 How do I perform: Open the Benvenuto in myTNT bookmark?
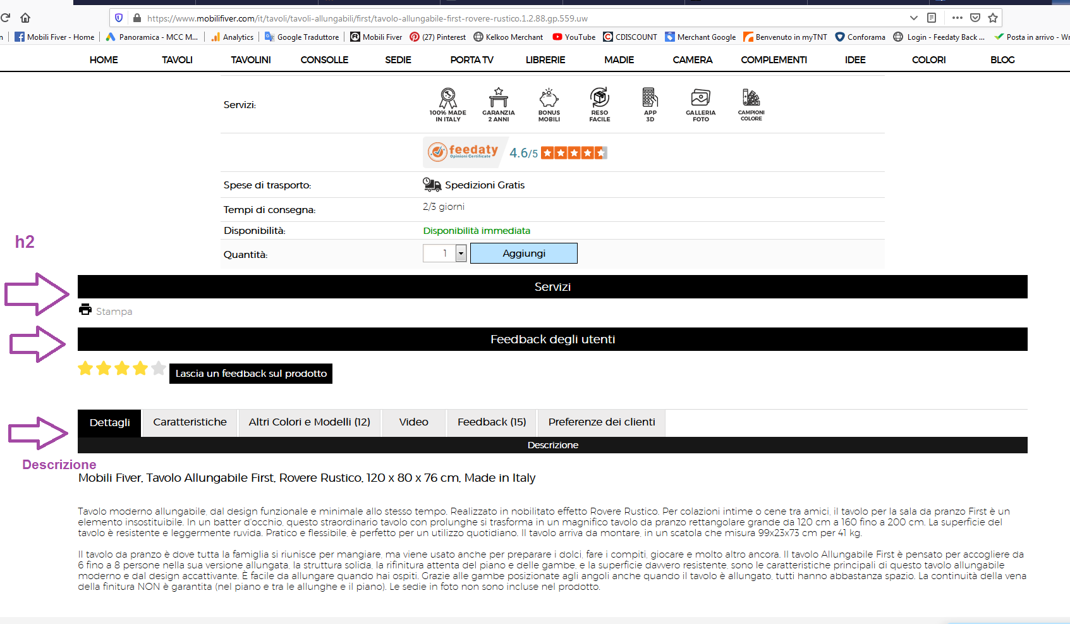(785, 37)
